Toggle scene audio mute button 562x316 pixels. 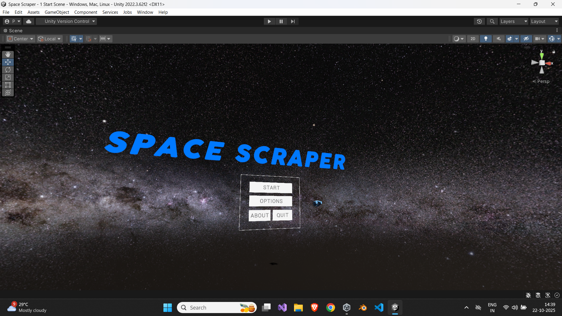click(498, 39)
